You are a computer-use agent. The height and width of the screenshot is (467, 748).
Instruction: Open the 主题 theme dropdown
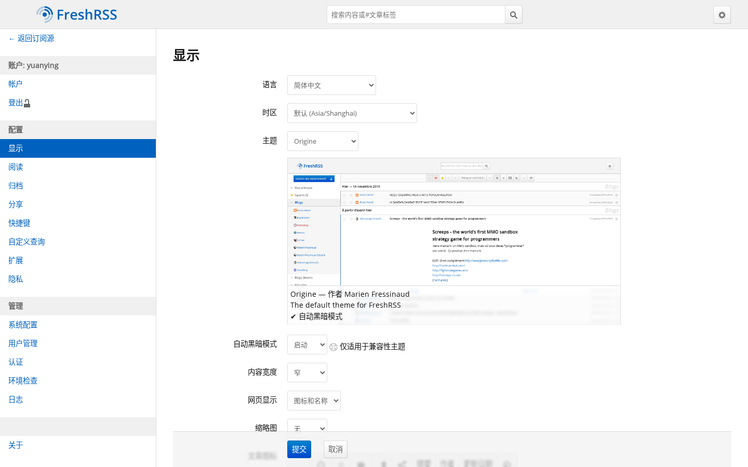(323, 141)
